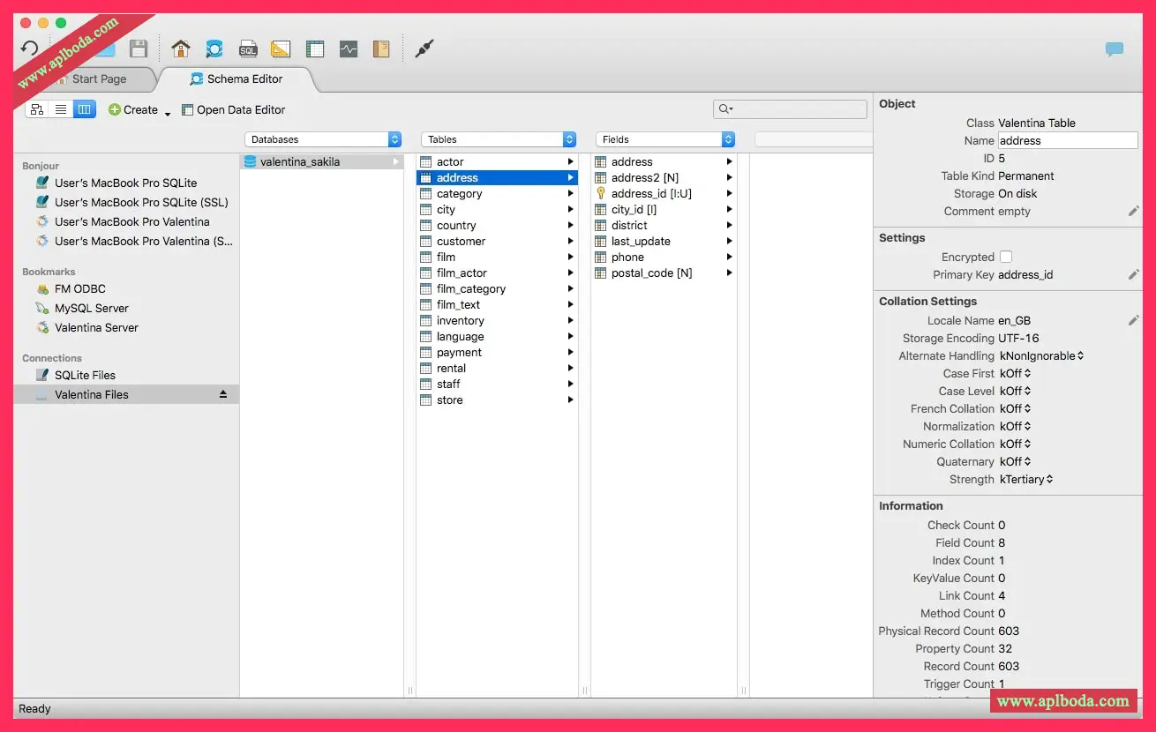
Task: Open the Alternate Handling kNonIgnorable dropdown
Action: click(1041, 355)
